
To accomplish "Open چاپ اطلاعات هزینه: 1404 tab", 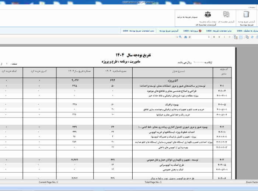I will [219, 31].
